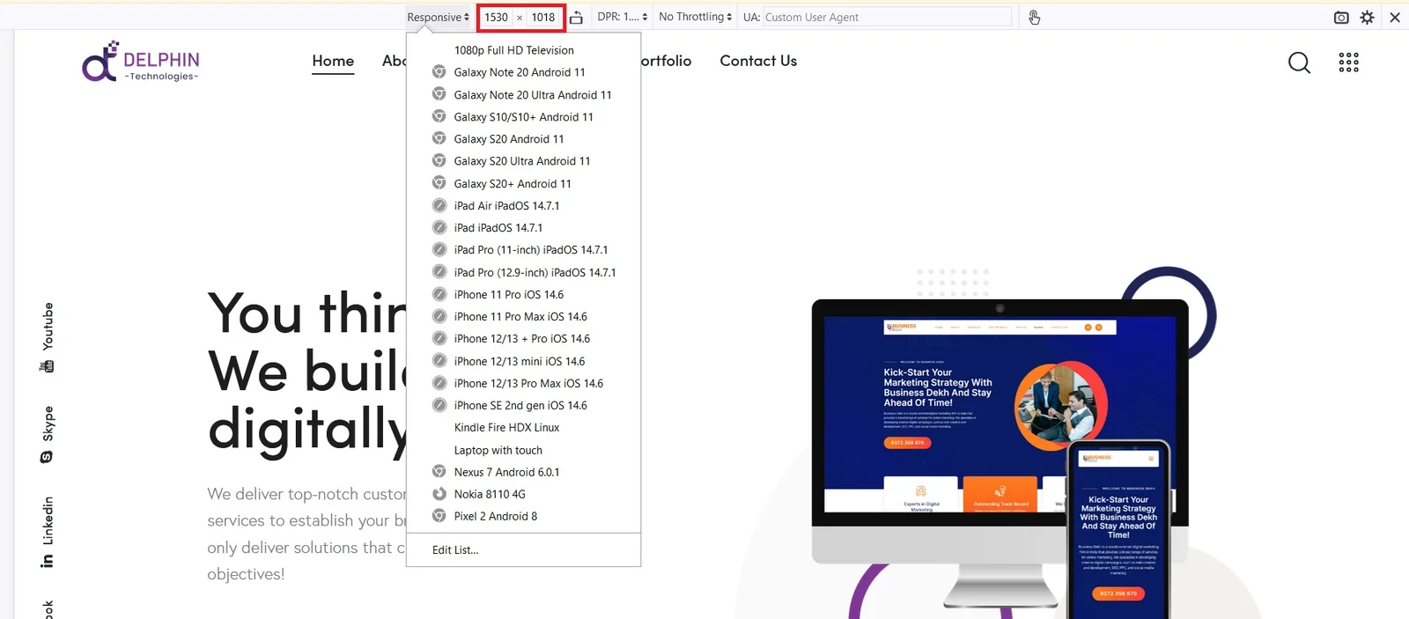Image resolution: width=1409 pixels, height=619 pixels.
Task: Click the viewport height field showing 1018
Action: (543, 17)
